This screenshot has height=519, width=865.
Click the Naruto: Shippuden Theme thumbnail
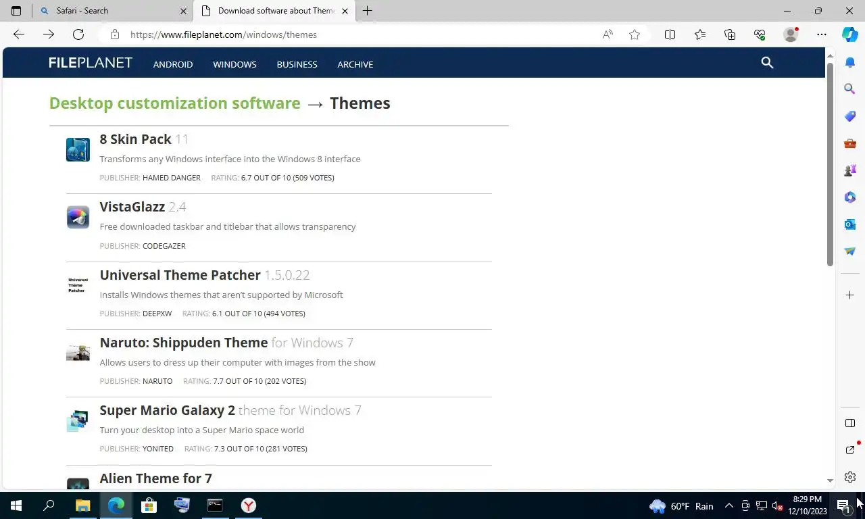coord(78,353)
